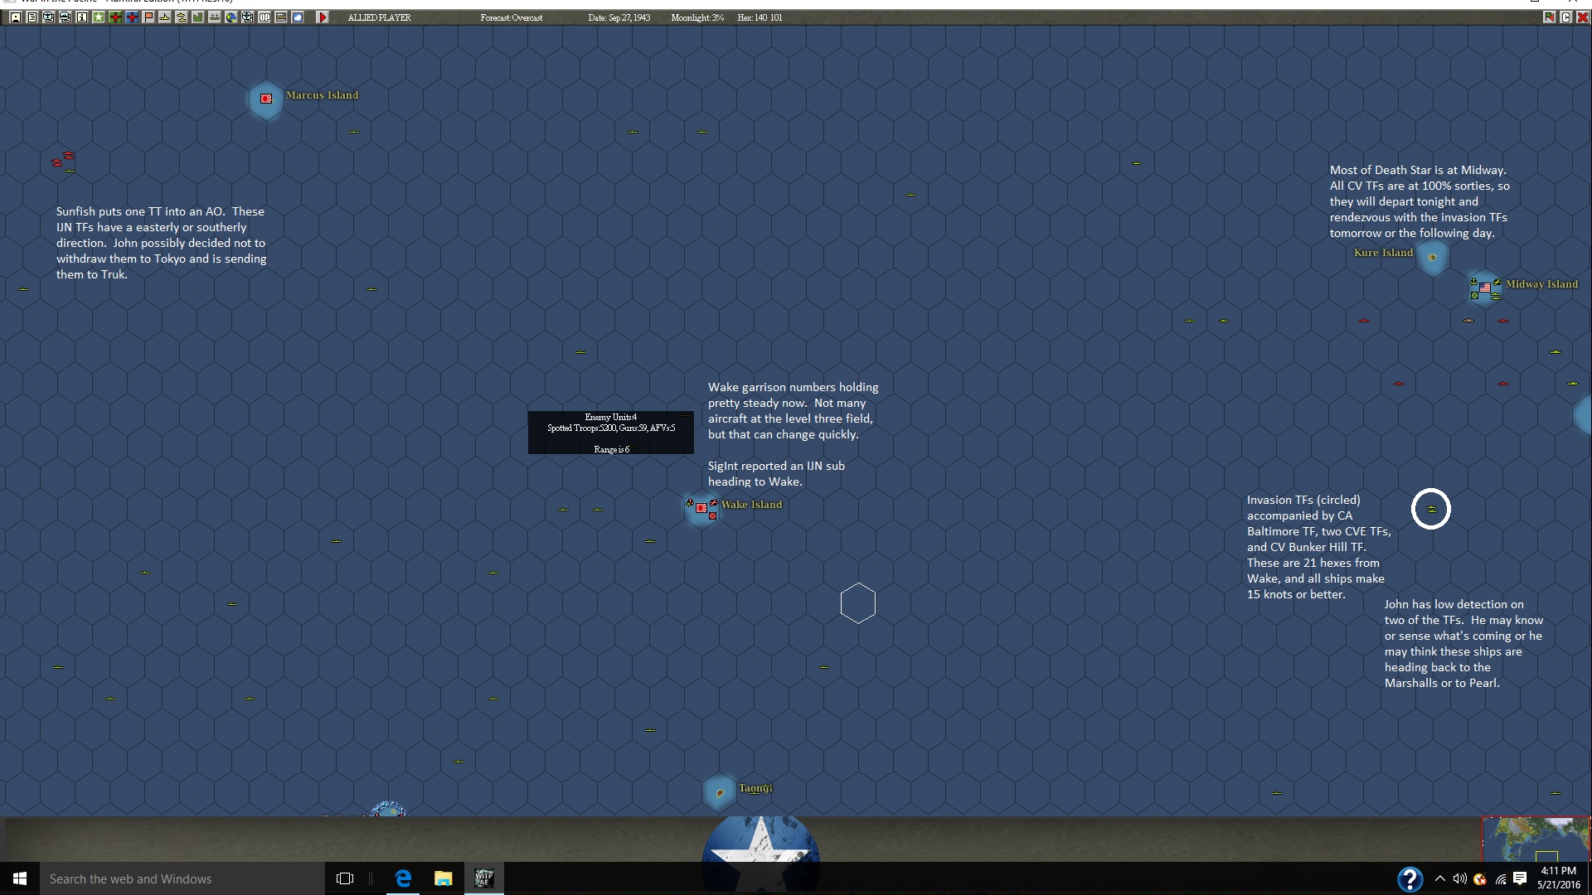This screenshot has width=1592, height=895.
Task: Open the volume control in tray
Action: (x=1460, y=878)
